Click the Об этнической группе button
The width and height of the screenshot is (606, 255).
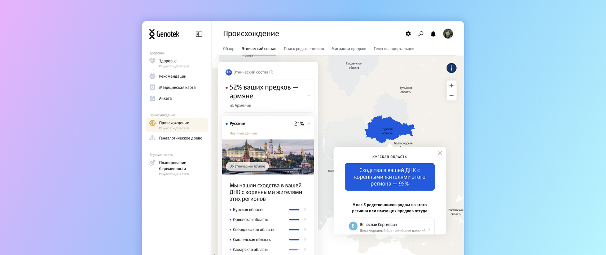point(247,166)
